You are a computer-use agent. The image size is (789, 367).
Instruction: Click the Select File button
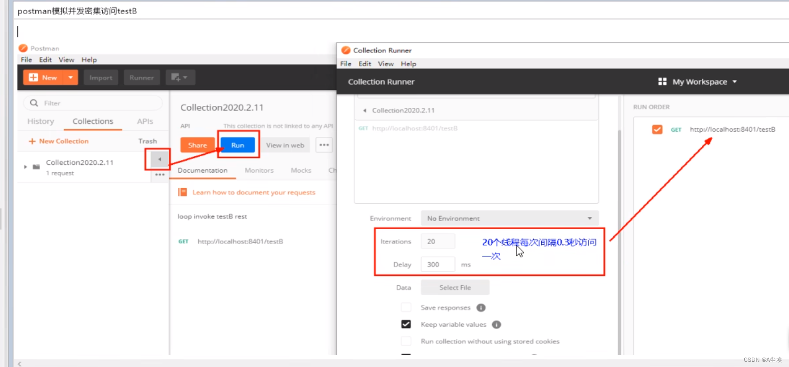(x=455, y=287)
